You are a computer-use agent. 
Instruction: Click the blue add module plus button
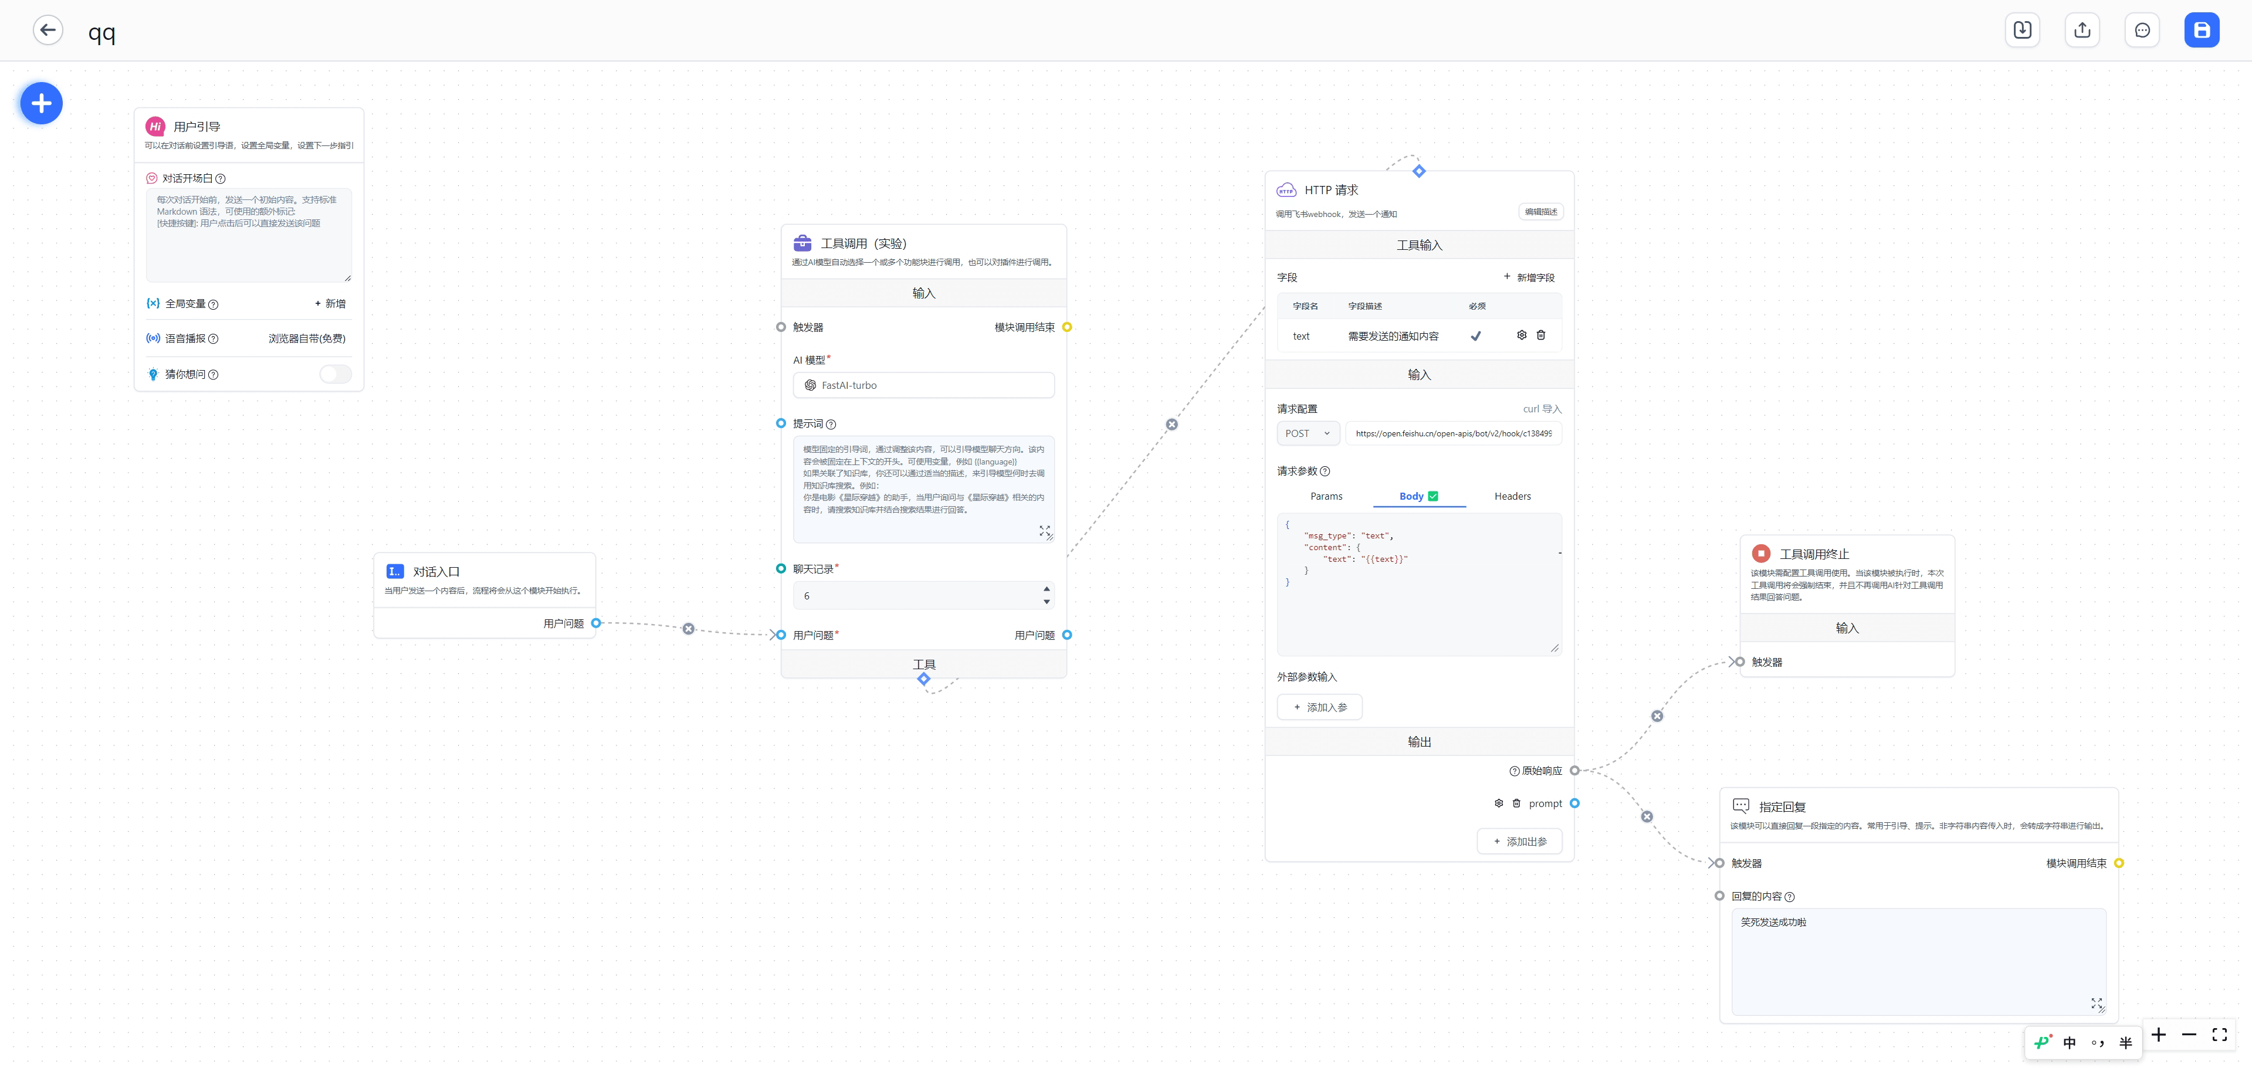coord(41,104)
